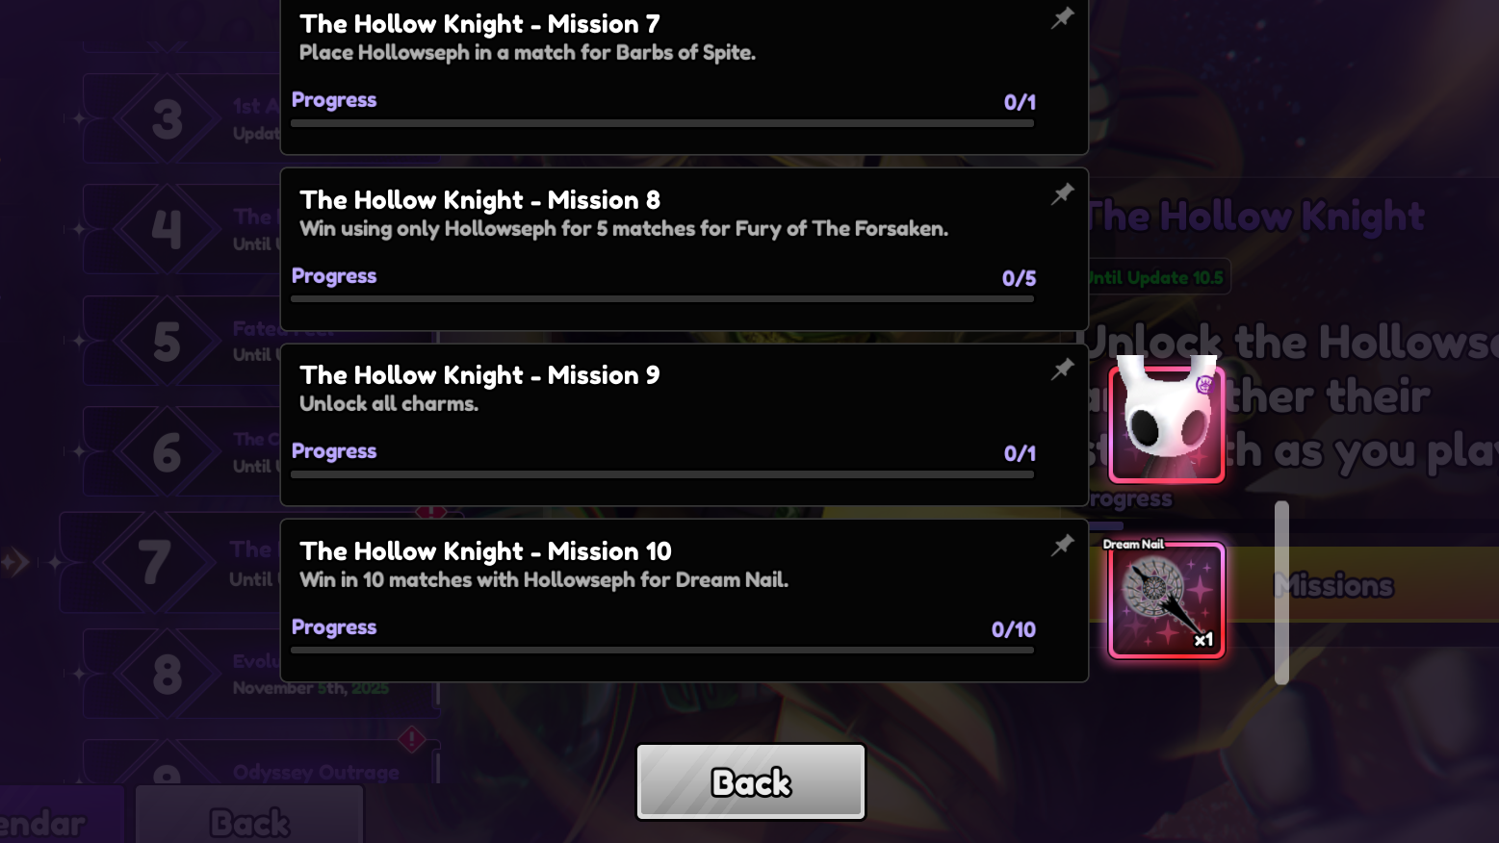Pin Mission 7 with the pushpin icon

(x=1062, y=18)
